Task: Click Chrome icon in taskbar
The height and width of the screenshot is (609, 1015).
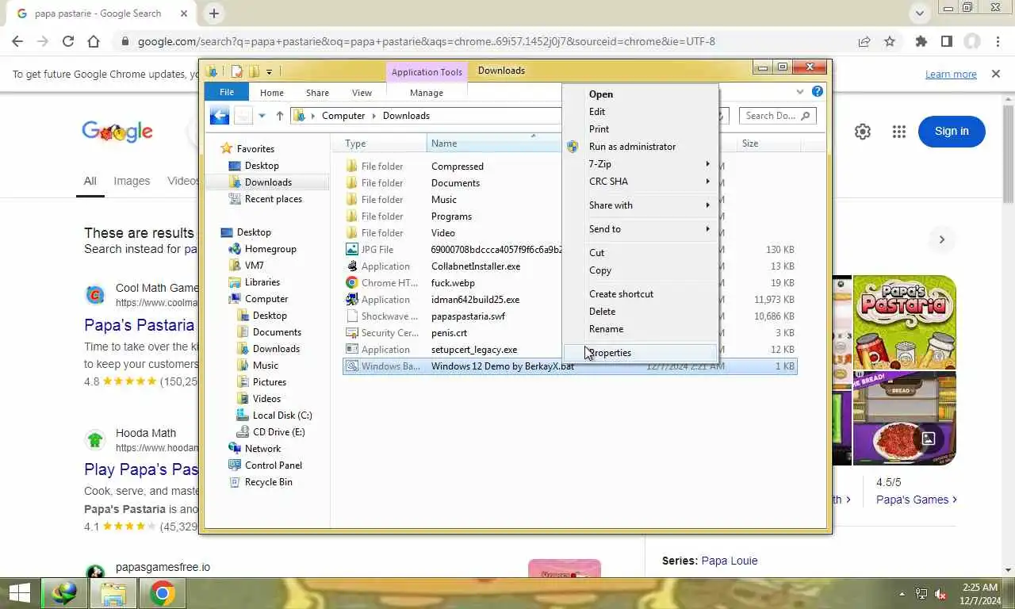Action: (163, 593)
